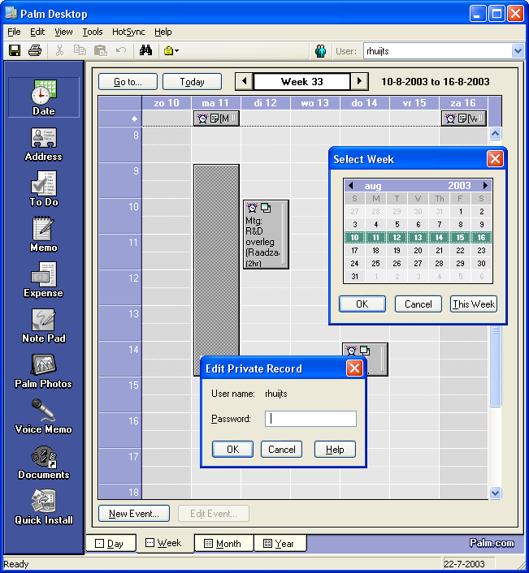This screenshot has width=529, height=573.
Task: Open the Tools menu
Action: (x=93, y=32)
